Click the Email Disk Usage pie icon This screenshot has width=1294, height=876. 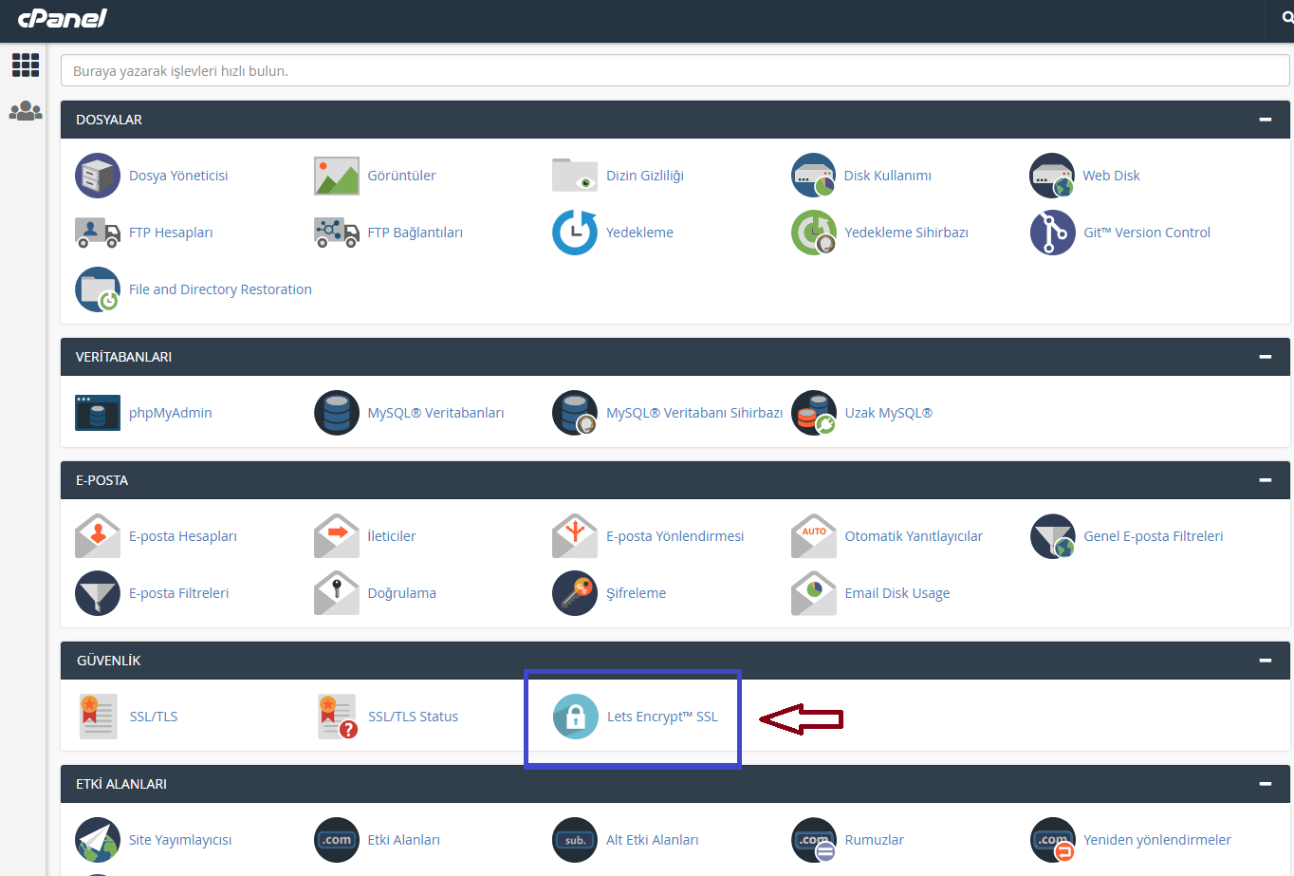[814, 593]
